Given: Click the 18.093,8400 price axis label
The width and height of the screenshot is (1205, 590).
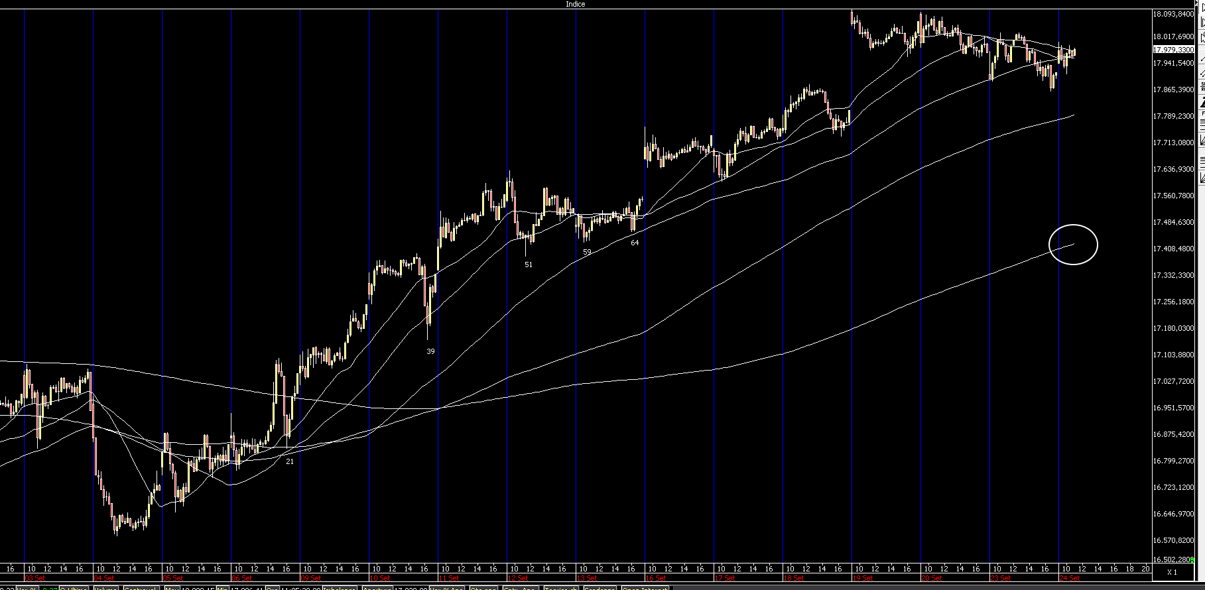Looking at the screenshot, I should pos(1173,14).
